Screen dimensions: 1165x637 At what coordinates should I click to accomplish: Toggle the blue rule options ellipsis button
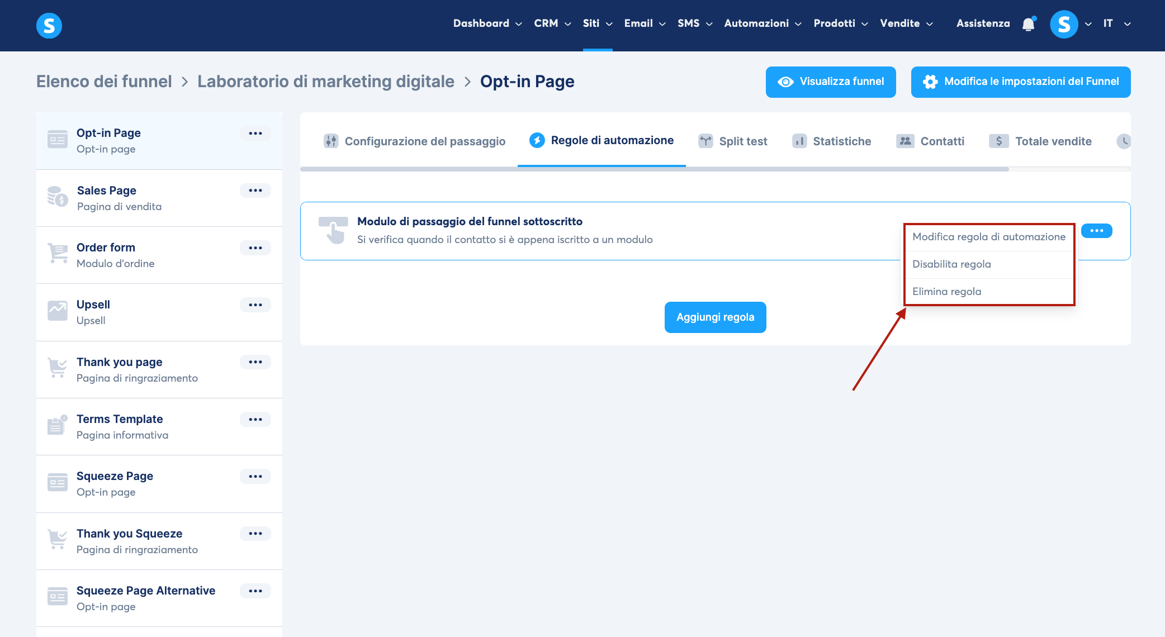pos(1096,231)
